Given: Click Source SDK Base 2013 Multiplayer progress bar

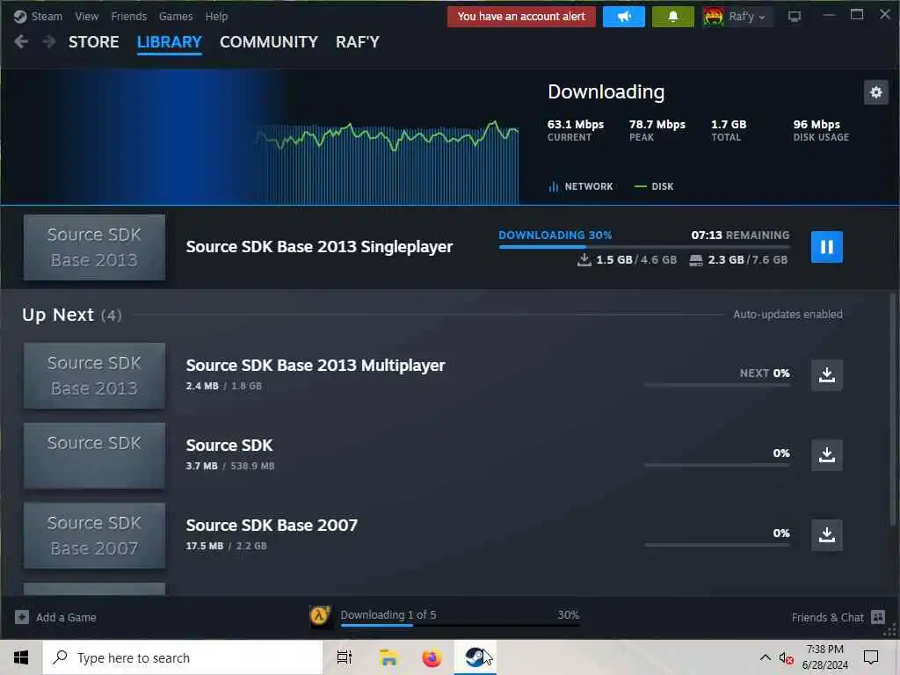Looking at the screenshot, I should click(x=717, y=385).
